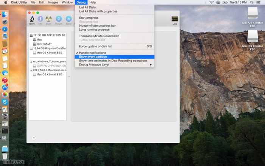Select 15.64 GB Kingston DataTraveler disk
This screenshot has height=166, width=265.
tap(48, 49)
